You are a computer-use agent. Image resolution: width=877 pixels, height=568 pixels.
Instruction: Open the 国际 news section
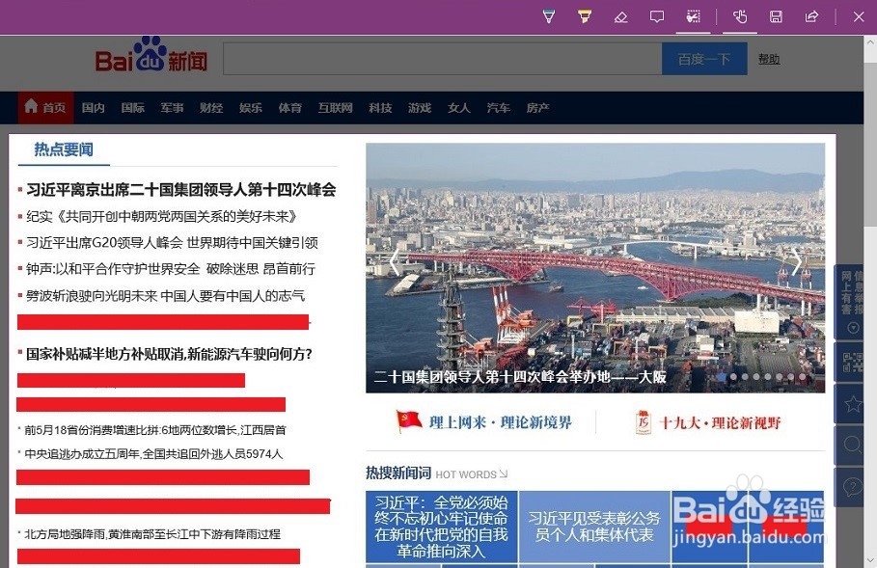coord(132,107)
